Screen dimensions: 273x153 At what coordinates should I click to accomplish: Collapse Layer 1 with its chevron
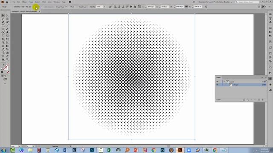pyautogui.click(x=224, y=82)
